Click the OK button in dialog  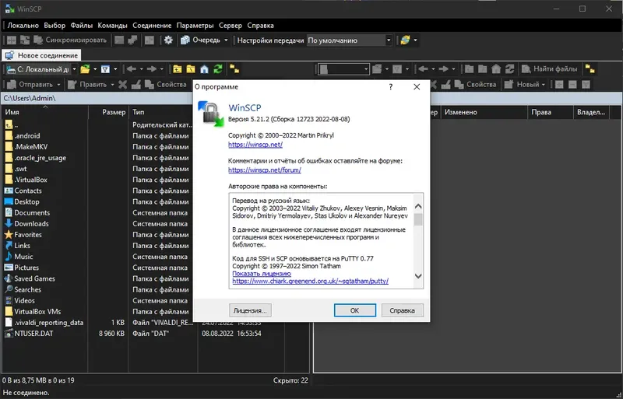pyautogui.click(x=355, y=310)
